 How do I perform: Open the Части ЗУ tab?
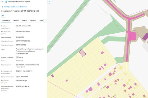(33, 21)
